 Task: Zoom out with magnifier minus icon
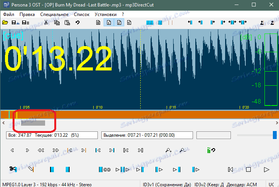pyautogui.click(x=183, y=150)
